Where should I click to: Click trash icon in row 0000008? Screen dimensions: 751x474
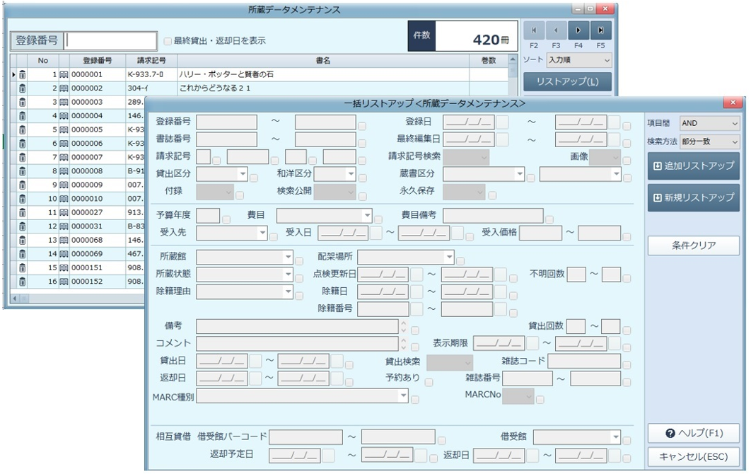22,171
